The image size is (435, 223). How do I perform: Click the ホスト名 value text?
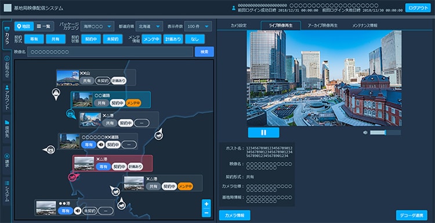pos(269,152)
